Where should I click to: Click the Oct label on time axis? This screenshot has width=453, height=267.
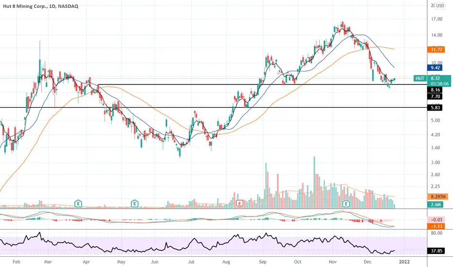(x=297, y=262)
